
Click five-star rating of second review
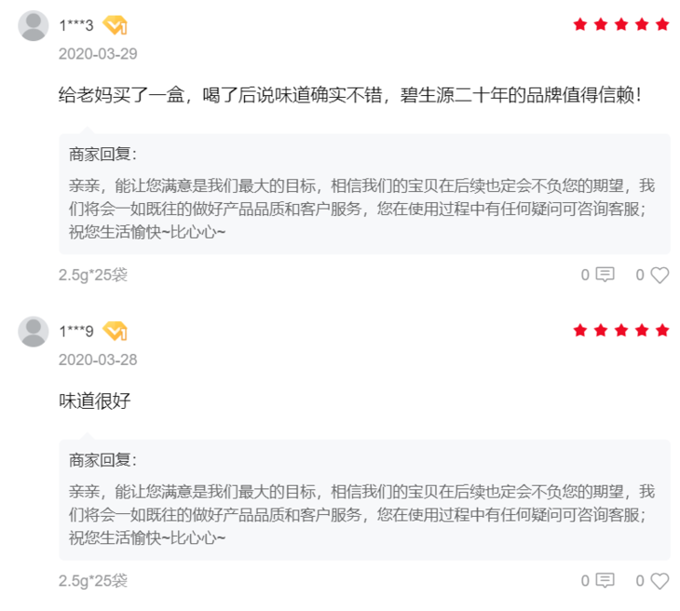(620, 330)
